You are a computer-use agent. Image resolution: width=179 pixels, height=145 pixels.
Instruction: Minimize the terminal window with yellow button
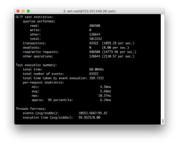click(x=23, y=11)
